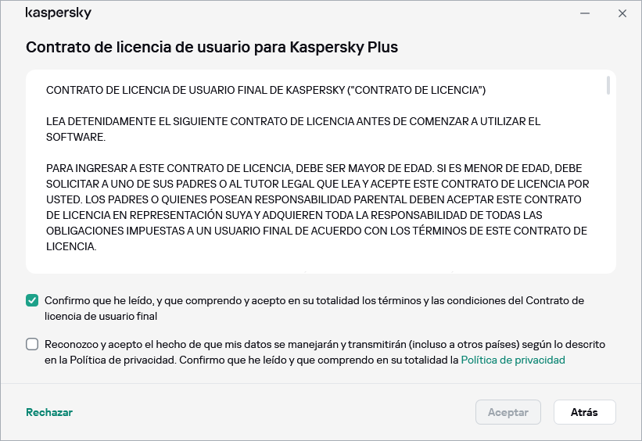Go back using the Atrás button
The image size is (642, 441).
[584, 412]
